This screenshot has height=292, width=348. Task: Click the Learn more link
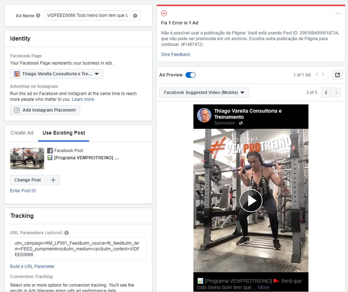(83, 99)
